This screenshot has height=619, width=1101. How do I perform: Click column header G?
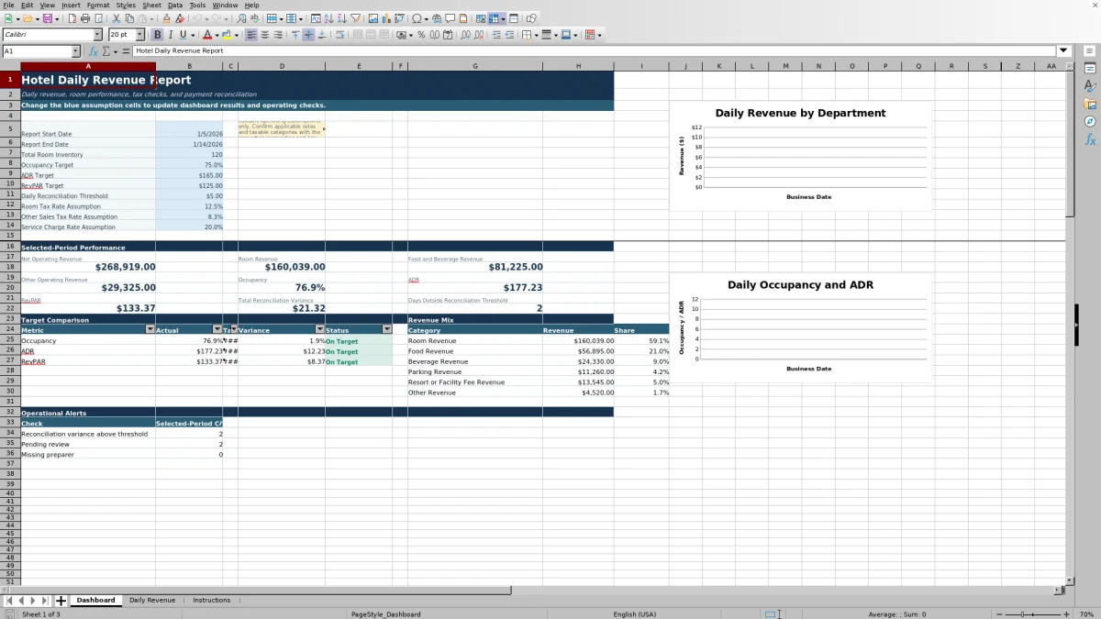point(475,66)
